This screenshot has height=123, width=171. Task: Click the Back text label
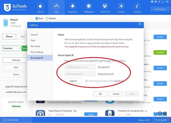click(x=41, y=19)
